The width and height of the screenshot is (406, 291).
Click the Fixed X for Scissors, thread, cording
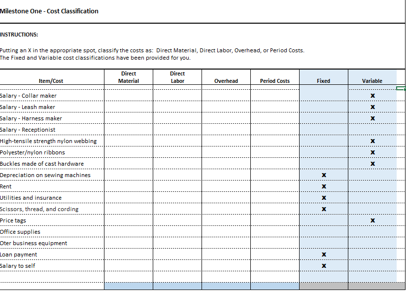(x=324, y=209)
